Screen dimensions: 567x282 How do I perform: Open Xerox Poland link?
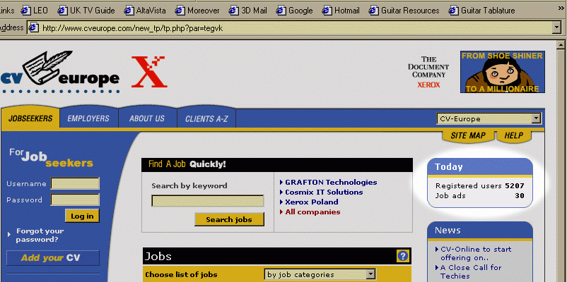tap(312, 202)
